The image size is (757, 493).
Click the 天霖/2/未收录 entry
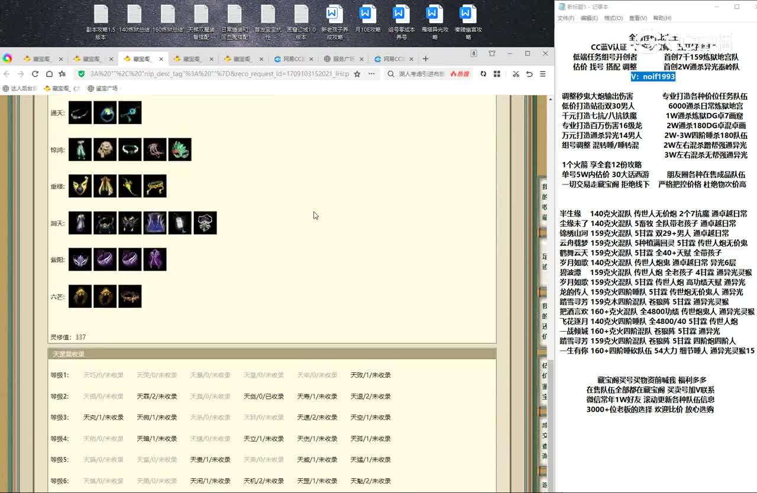click(157, 397)
